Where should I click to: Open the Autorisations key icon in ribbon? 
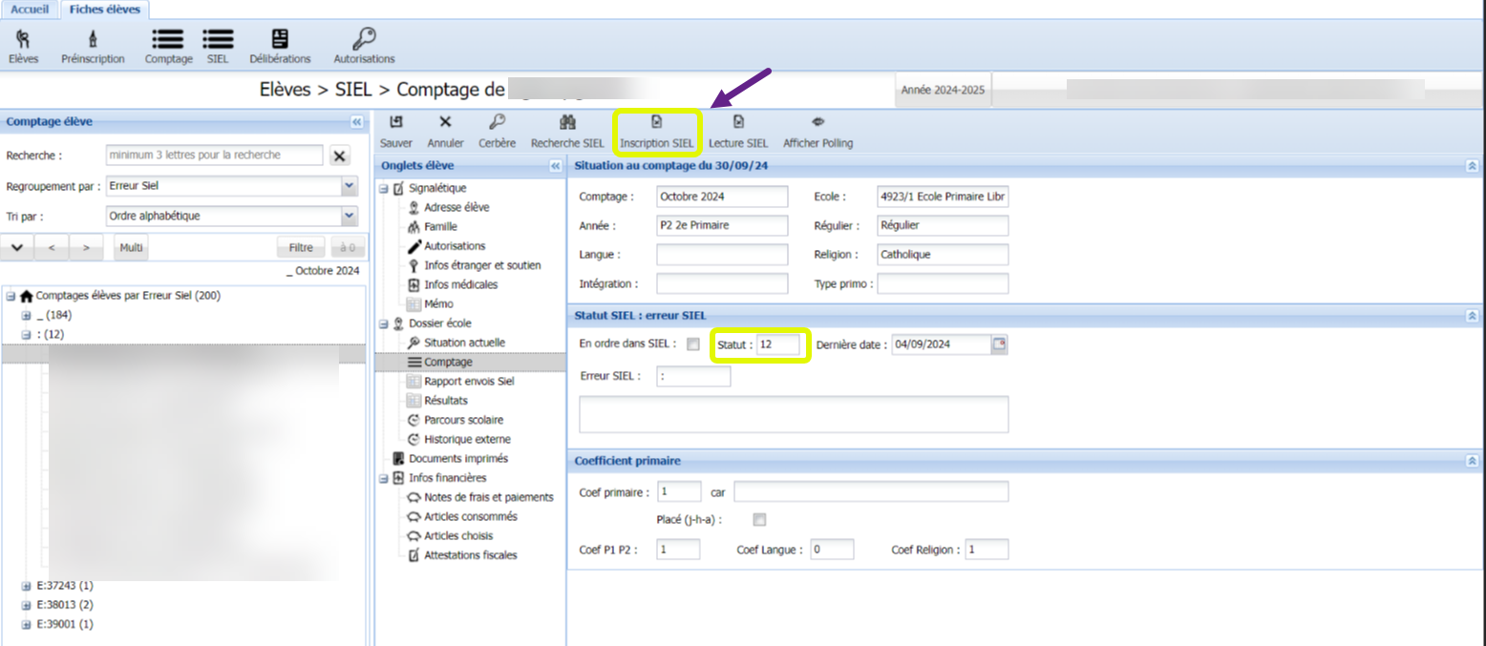[x=364, y=39]
